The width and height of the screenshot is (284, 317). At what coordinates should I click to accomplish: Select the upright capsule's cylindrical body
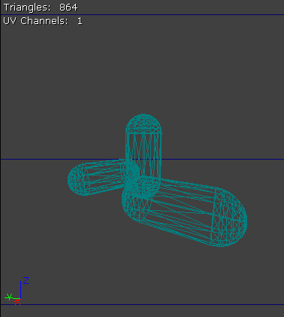pos(144,156)
